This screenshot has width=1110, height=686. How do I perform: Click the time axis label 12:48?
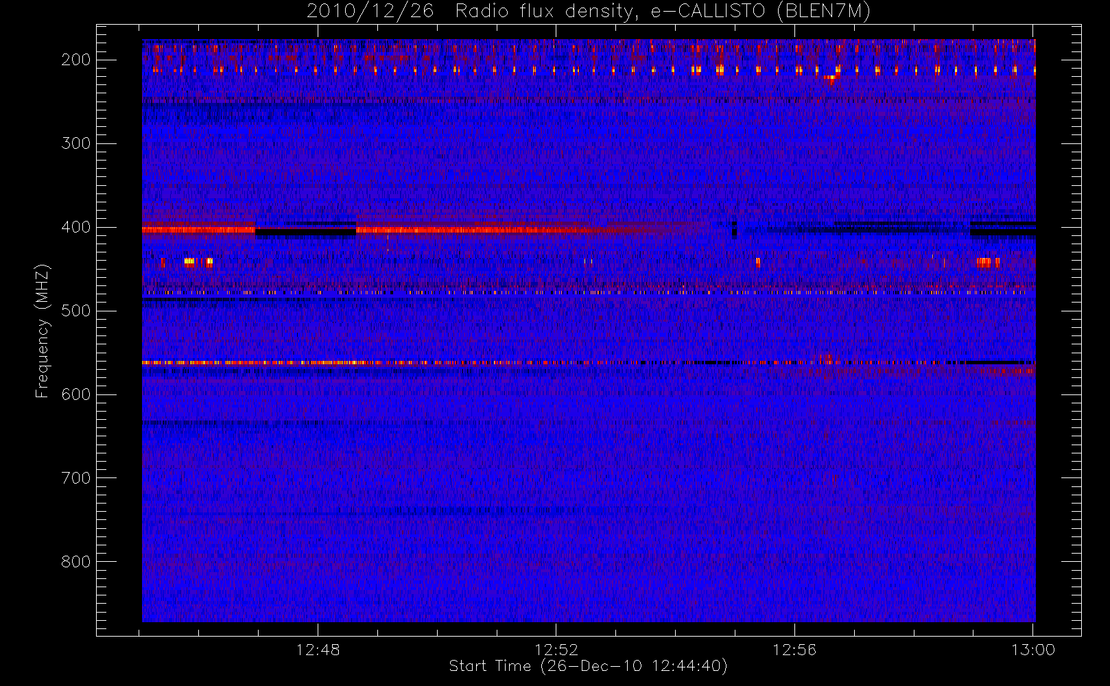tap(318, 650)
